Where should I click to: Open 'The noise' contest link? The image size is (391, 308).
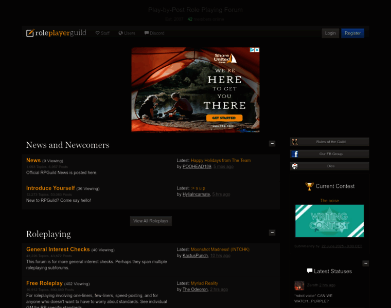[329, 201]
